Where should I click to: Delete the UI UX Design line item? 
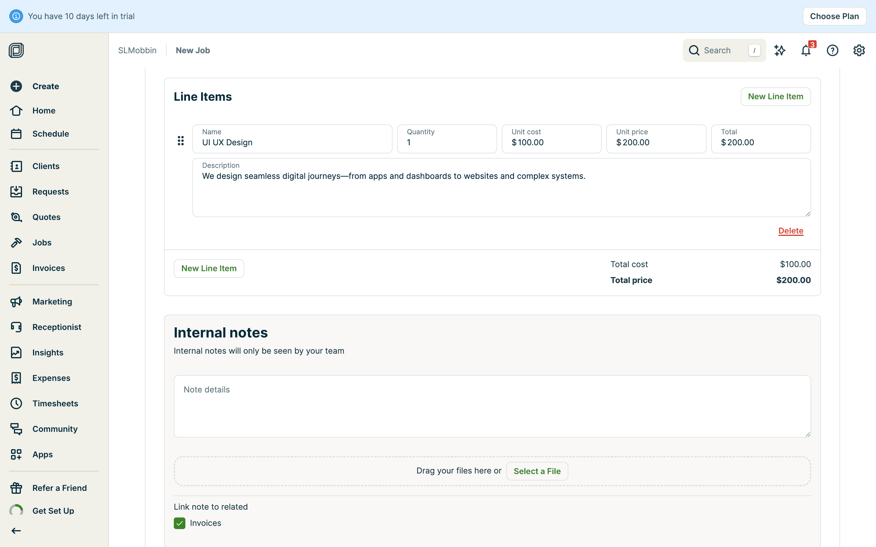point(791,231)
